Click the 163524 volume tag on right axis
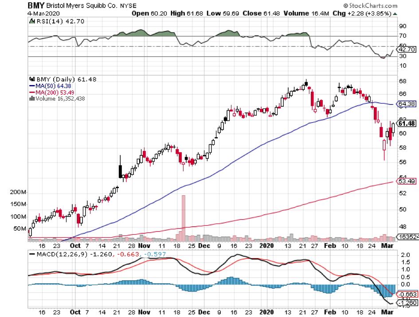The height and width of the screenshot is (317, 419). point(408,237)
